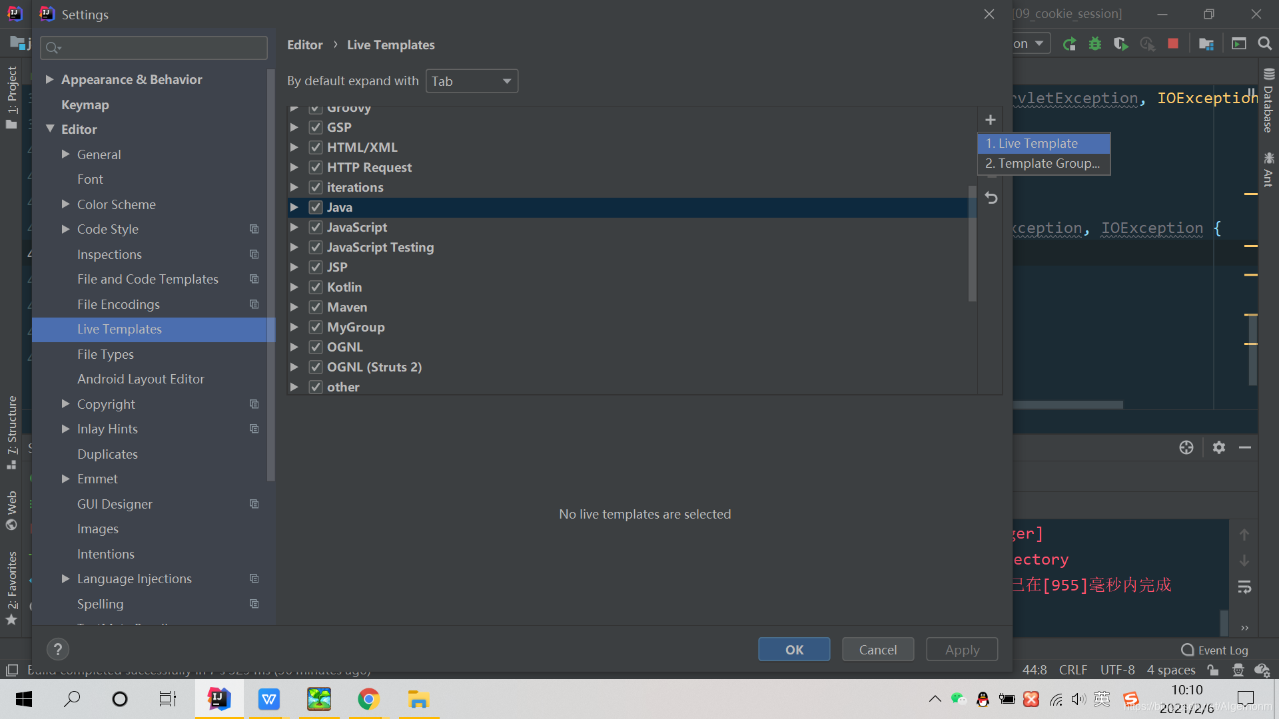Uncheck the Java template group checkbox
Image resolution: width=1279 pixels, height=719 pixels.
tap(316, 207)
